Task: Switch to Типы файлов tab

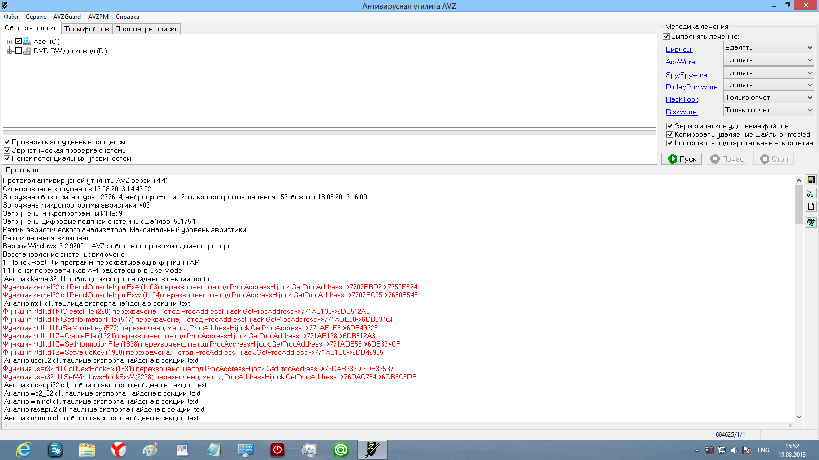Action: pos(87,29)
